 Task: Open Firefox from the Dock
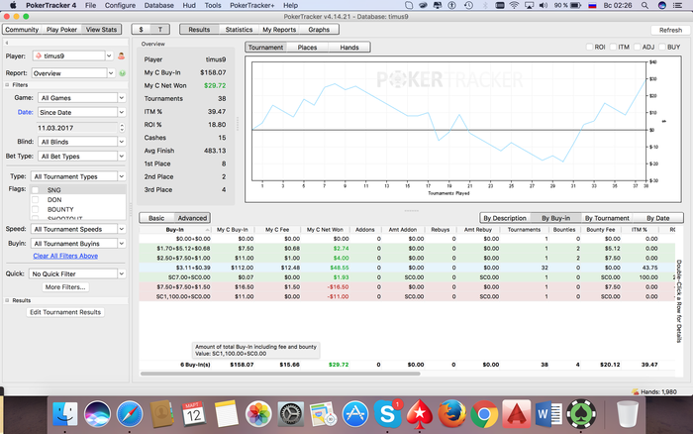(x=451, y=414)
